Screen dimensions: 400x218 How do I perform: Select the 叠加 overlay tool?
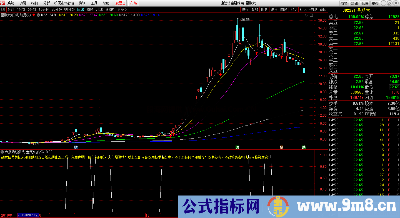tap(255, 9)
